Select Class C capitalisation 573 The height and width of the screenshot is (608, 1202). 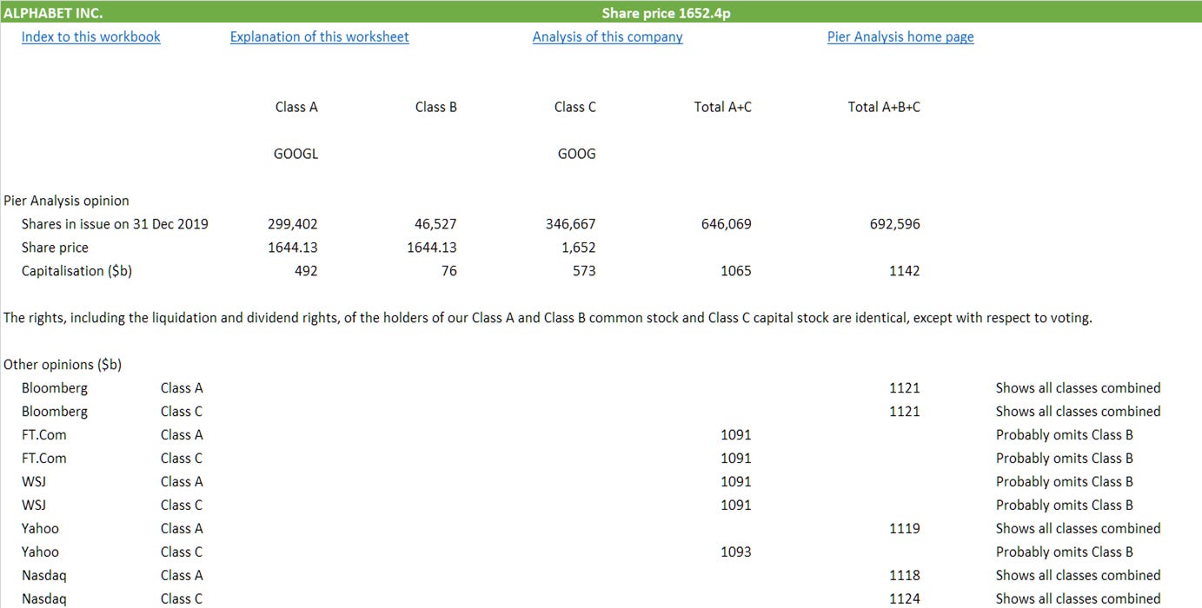tap(584, 271)
